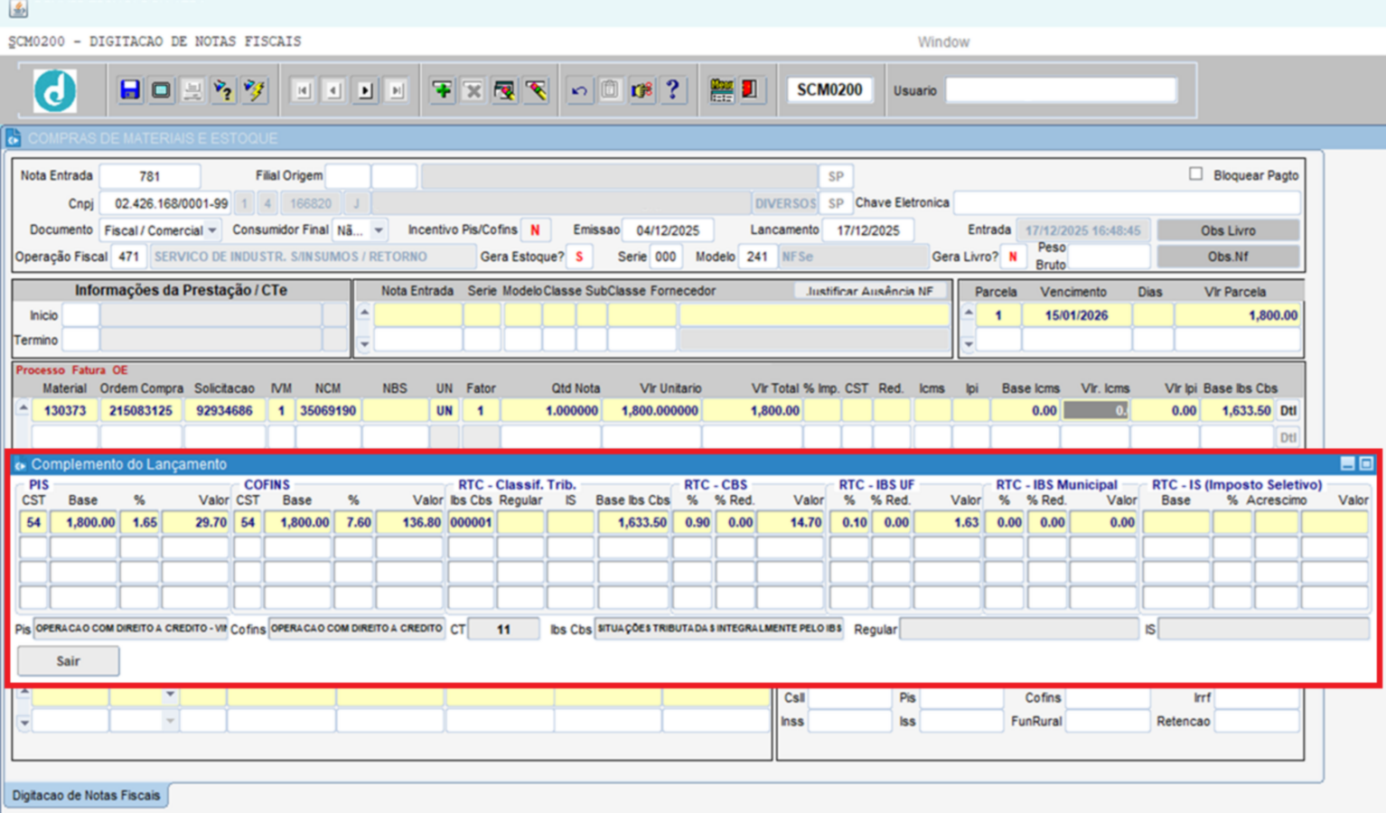The width and height of the screenshot is (1386, 813).
Task: Toggle the Incentivo Pis/Cofins N indicator
Action: tap(535, 230)
